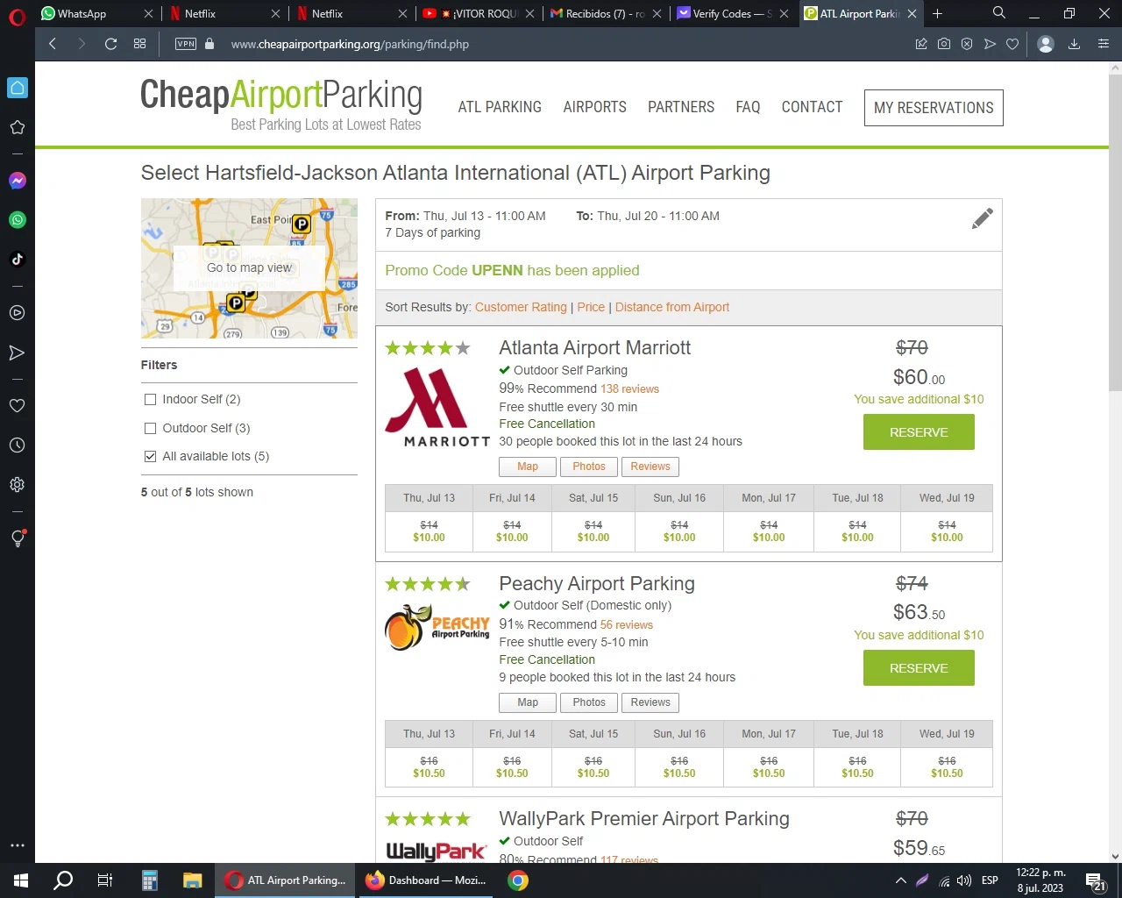Screen dimensions: 1122x898
Task: Open the speed dial grid
Action: [139, 44]
